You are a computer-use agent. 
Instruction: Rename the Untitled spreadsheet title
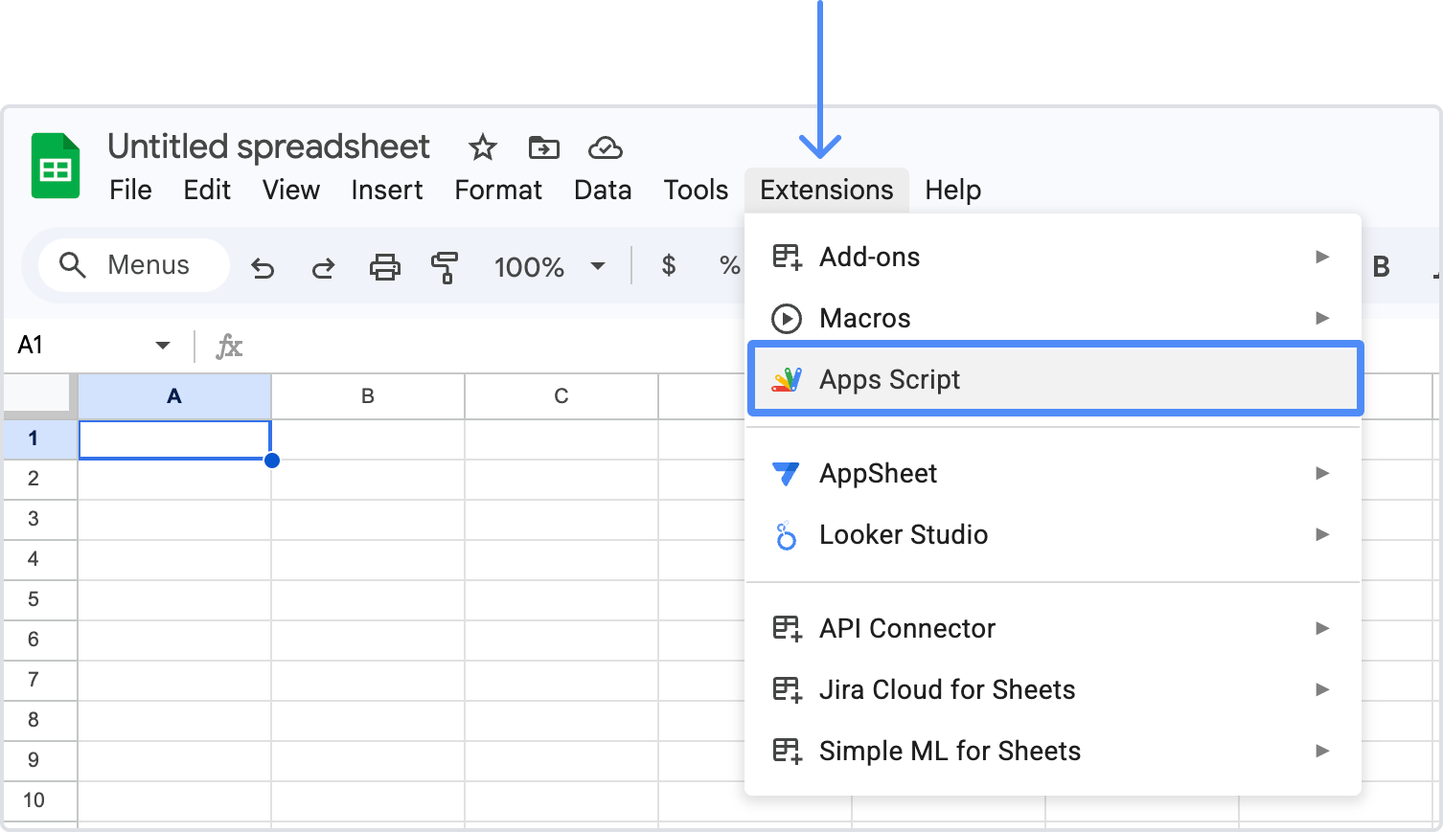coord(268,146)
